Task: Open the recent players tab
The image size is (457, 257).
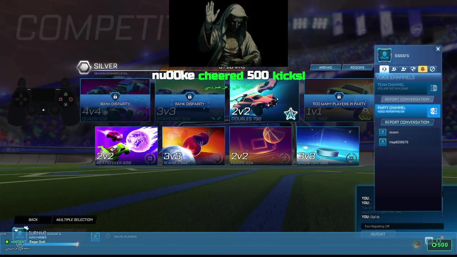Action: pyautogui.click(x=403, y=69)
